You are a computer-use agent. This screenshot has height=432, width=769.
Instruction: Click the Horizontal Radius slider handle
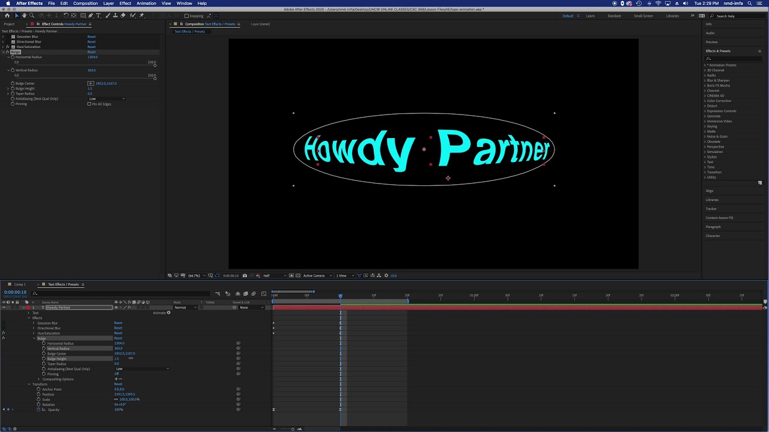pos(154,64)
